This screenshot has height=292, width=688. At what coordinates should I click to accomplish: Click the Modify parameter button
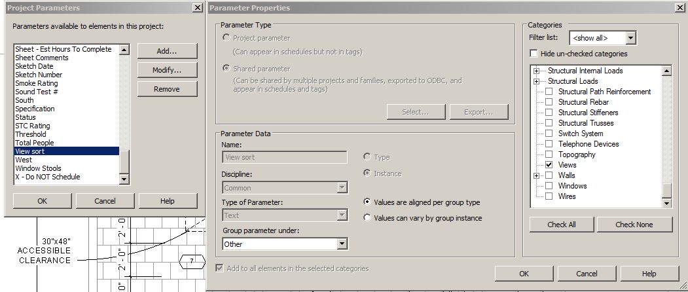tap(167, 70)
